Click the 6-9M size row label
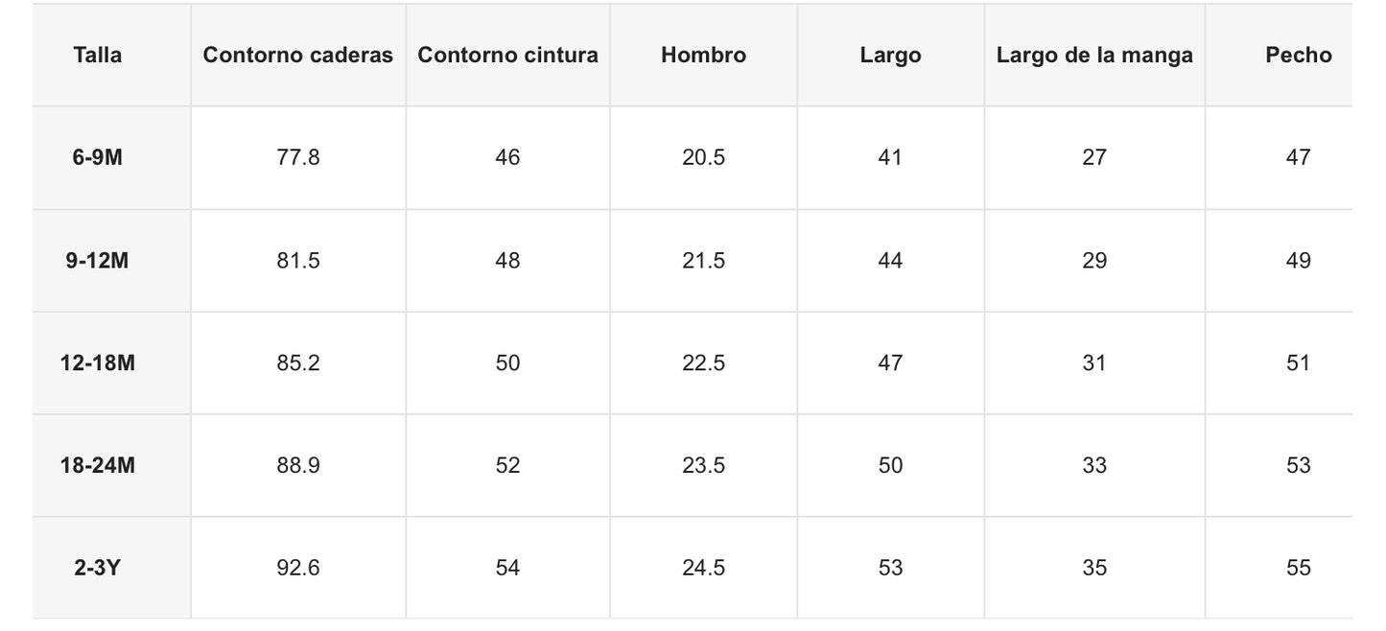Screen dimensions: 1386x631 click(98, 157)
